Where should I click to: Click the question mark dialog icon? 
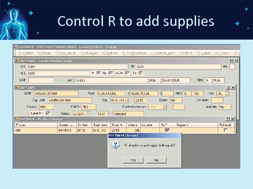(x=115, y=145)
